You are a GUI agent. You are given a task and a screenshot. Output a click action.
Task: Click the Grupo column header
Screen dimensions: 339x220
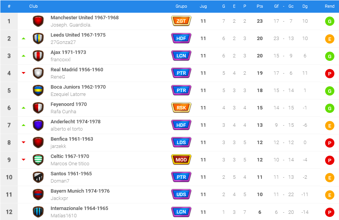pyautogui.click(x=181, y=6)
